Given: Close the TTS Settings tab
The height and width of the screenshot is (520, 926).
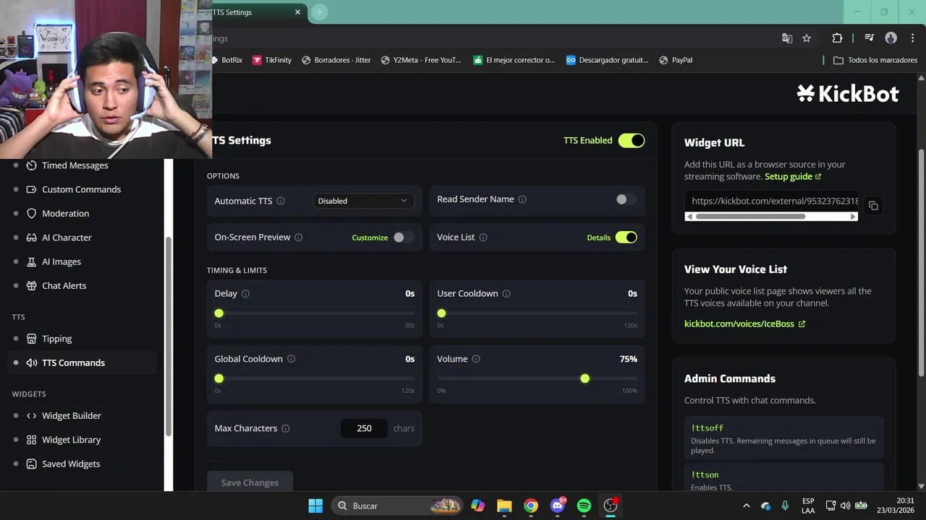Looking at the screenshot, I should click(297, 12).
